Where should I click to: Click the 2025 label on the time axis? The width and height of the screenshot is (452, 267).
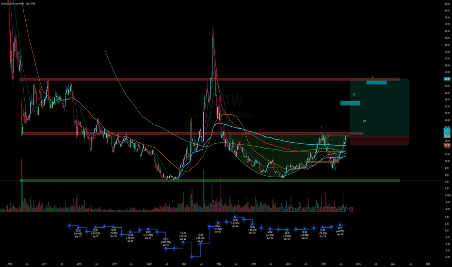tap(323, 264)
